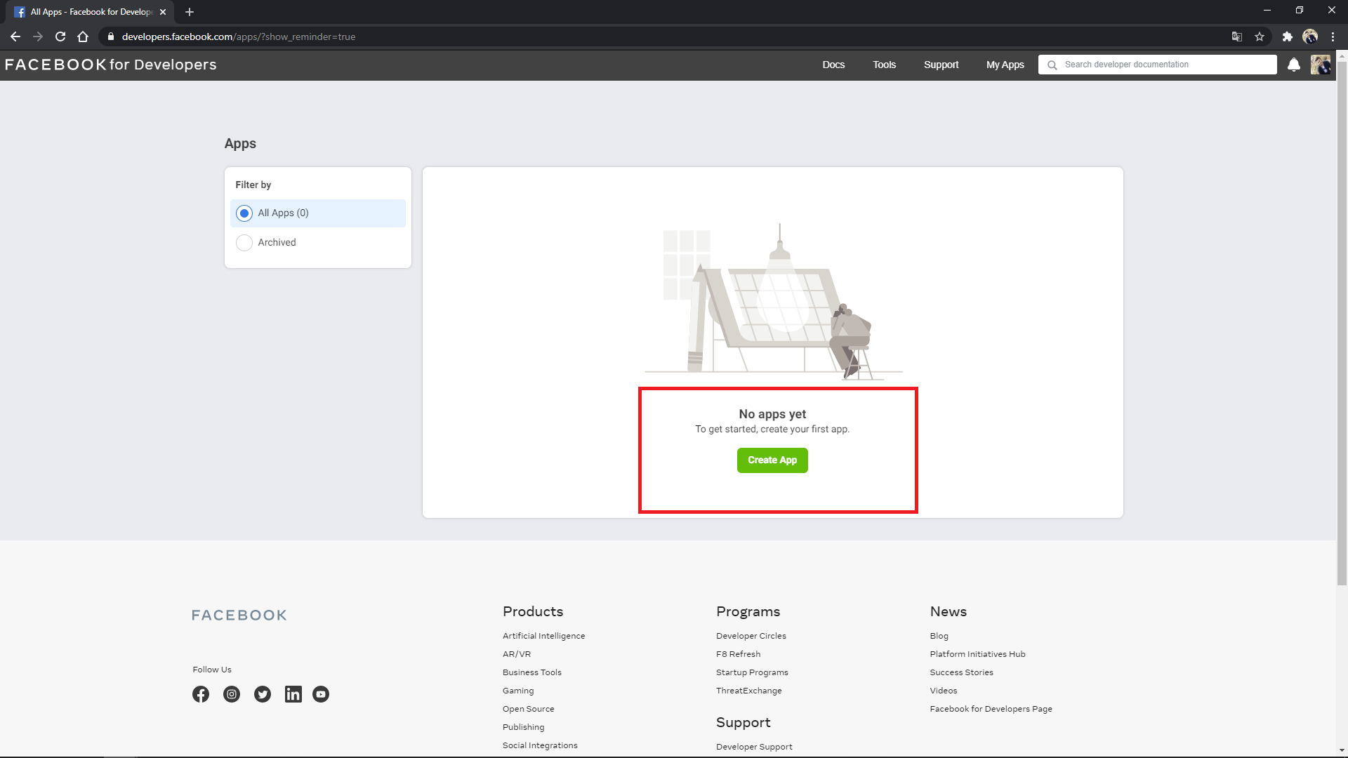Click the search magnifier icon
1348x758 pixels.
coord(1052,65)
